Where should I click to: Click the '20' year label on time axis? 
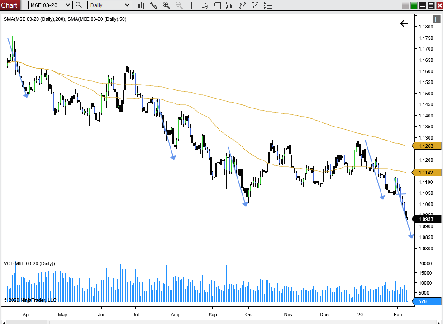click(360, 315)
